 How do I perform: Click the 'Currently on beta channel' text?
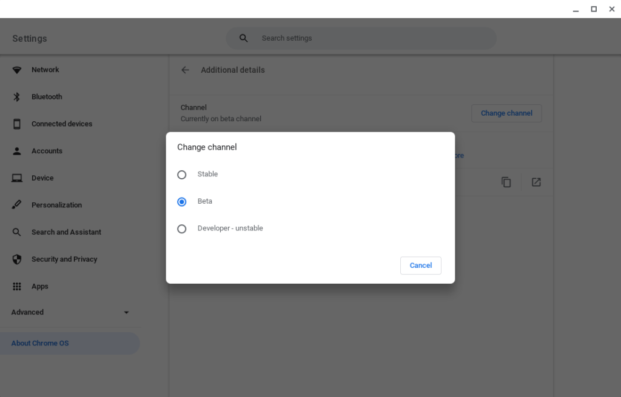click(221, 119)
